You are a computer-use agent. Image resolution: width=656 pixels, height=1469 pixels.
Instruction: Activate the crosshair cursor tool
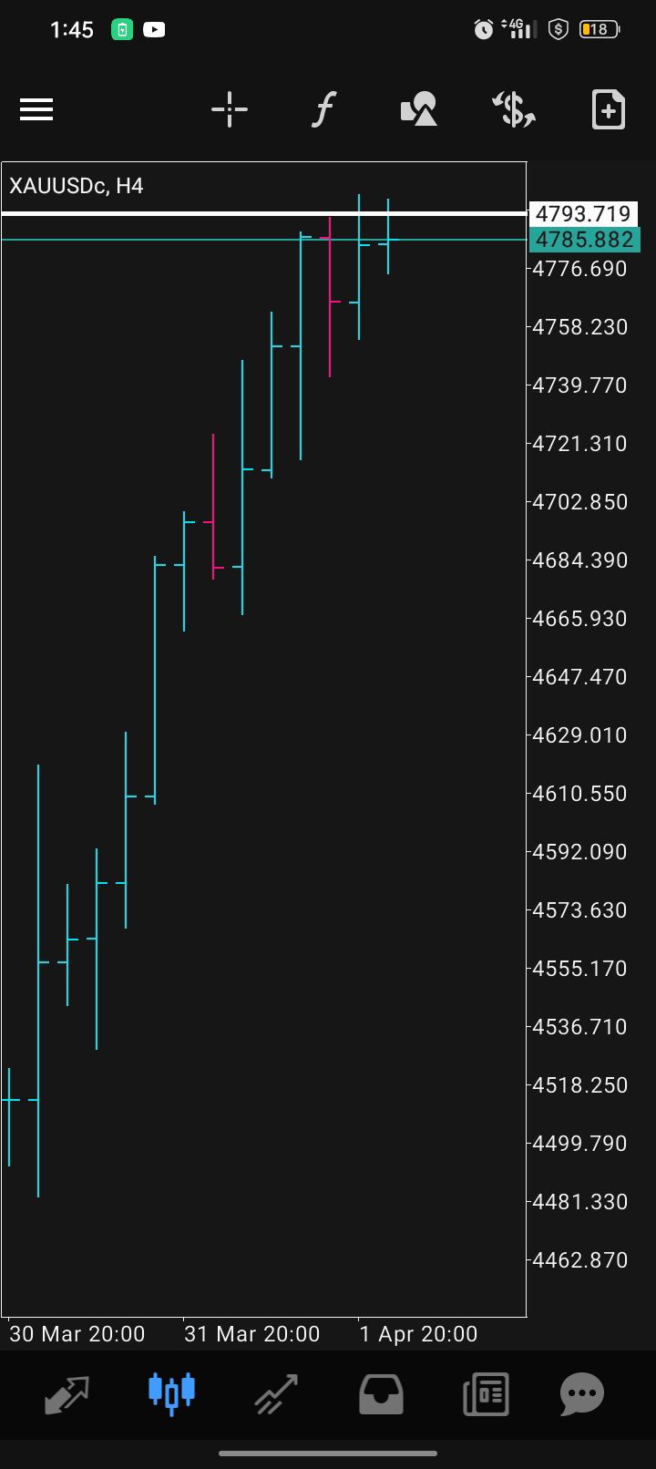click(x=230, y=110)
